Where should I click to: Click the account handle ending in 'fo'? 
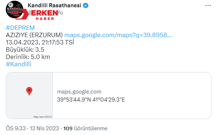pos(45,13)
